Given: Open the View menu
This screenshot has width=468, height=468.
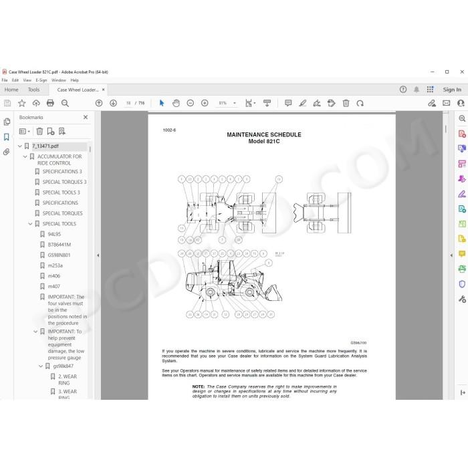Looking at the screenshot, I should (x=27, y=80).
